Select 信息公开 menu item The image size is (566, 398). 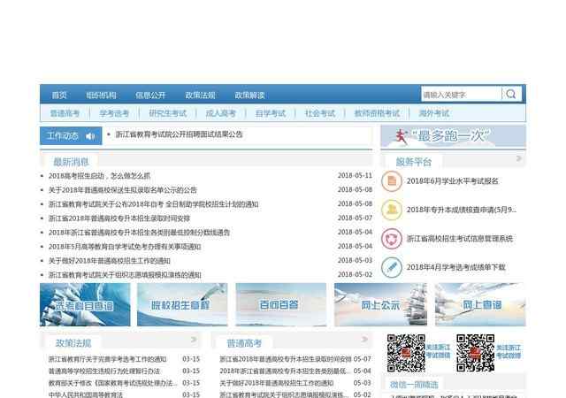coord(150,95)
